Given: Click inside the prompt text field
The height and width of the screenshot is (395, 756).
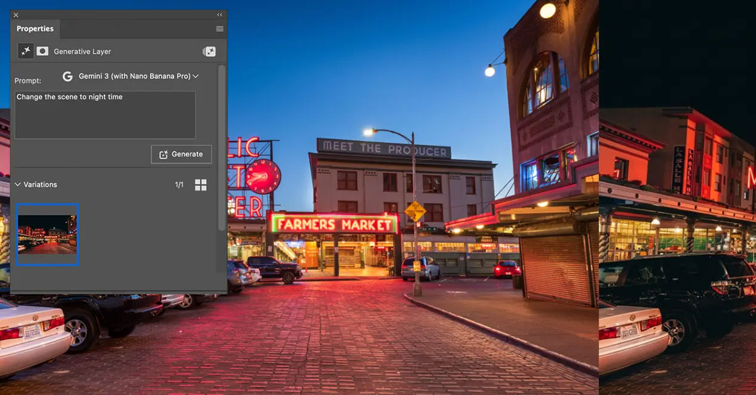Looking at the screenshot, I should pyautogui.click(x=105, y=114).
